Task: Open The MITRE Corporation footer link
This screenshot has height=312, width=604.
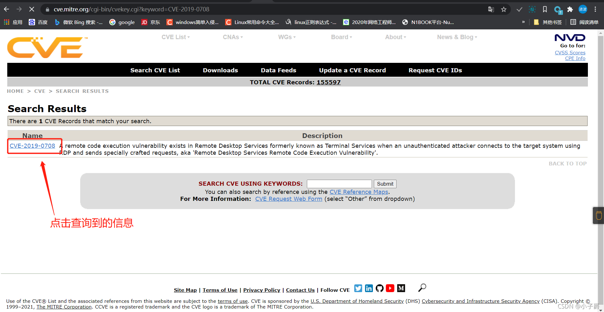Action: click(x=64, y=307)
